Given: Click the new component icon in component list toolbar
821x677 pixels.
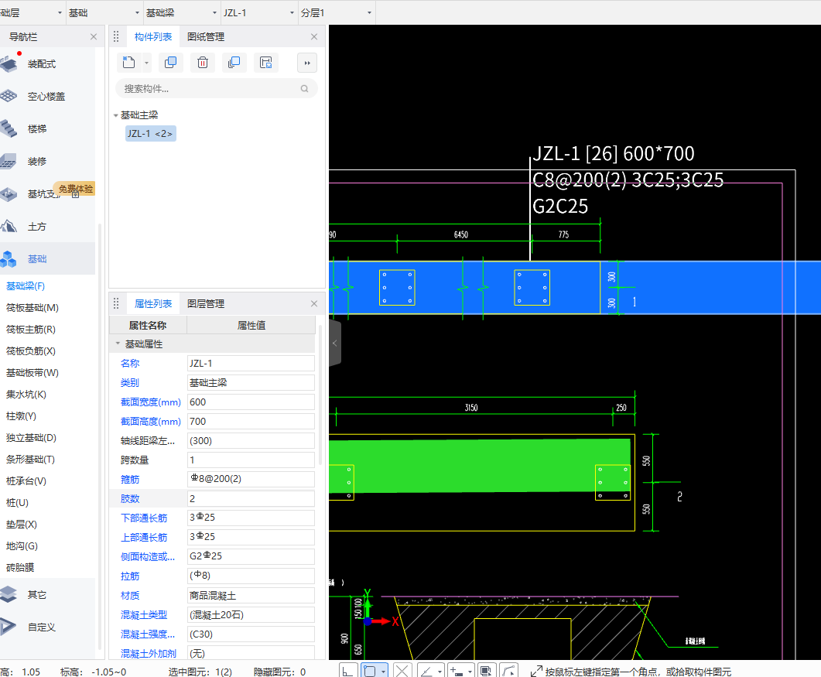Looking at the screenshot, I should tap(128, 63).
